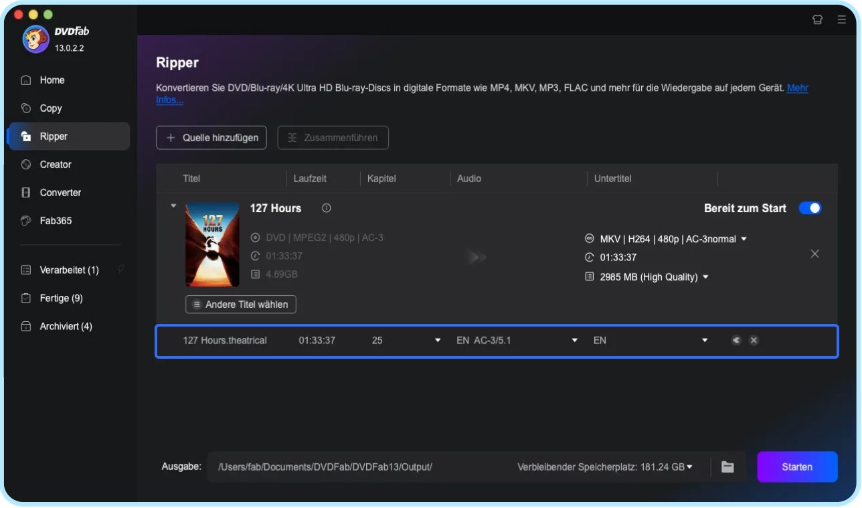Open the Verbleibender Speicherplatz dropdown
The image size is (862, 508).
pyautogui.click(x=690, y=467)
